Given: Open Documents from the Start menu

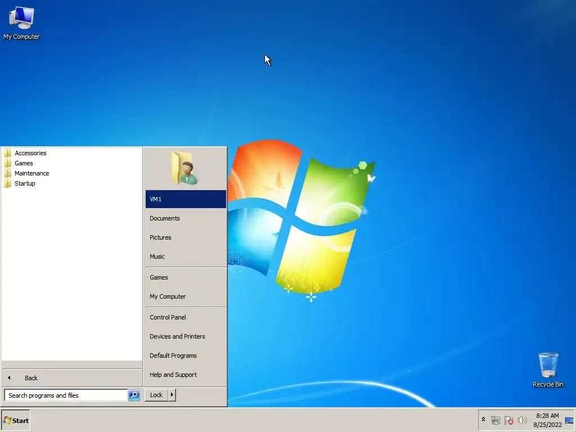Looking at the screenshot, I should pyautogui.click(x=186, y=218).
